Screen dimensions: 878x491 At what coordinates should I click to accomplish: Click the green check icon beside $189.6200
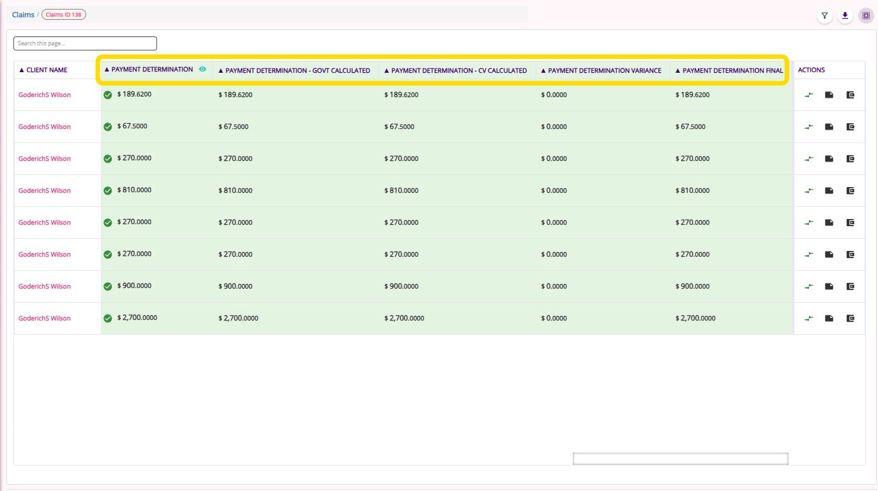coord(108,95)
